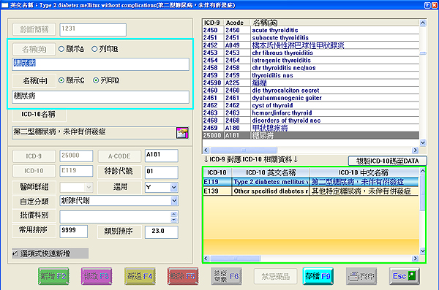Click the English name input field
Screen dimensions: 439x290
pos(100,64)
